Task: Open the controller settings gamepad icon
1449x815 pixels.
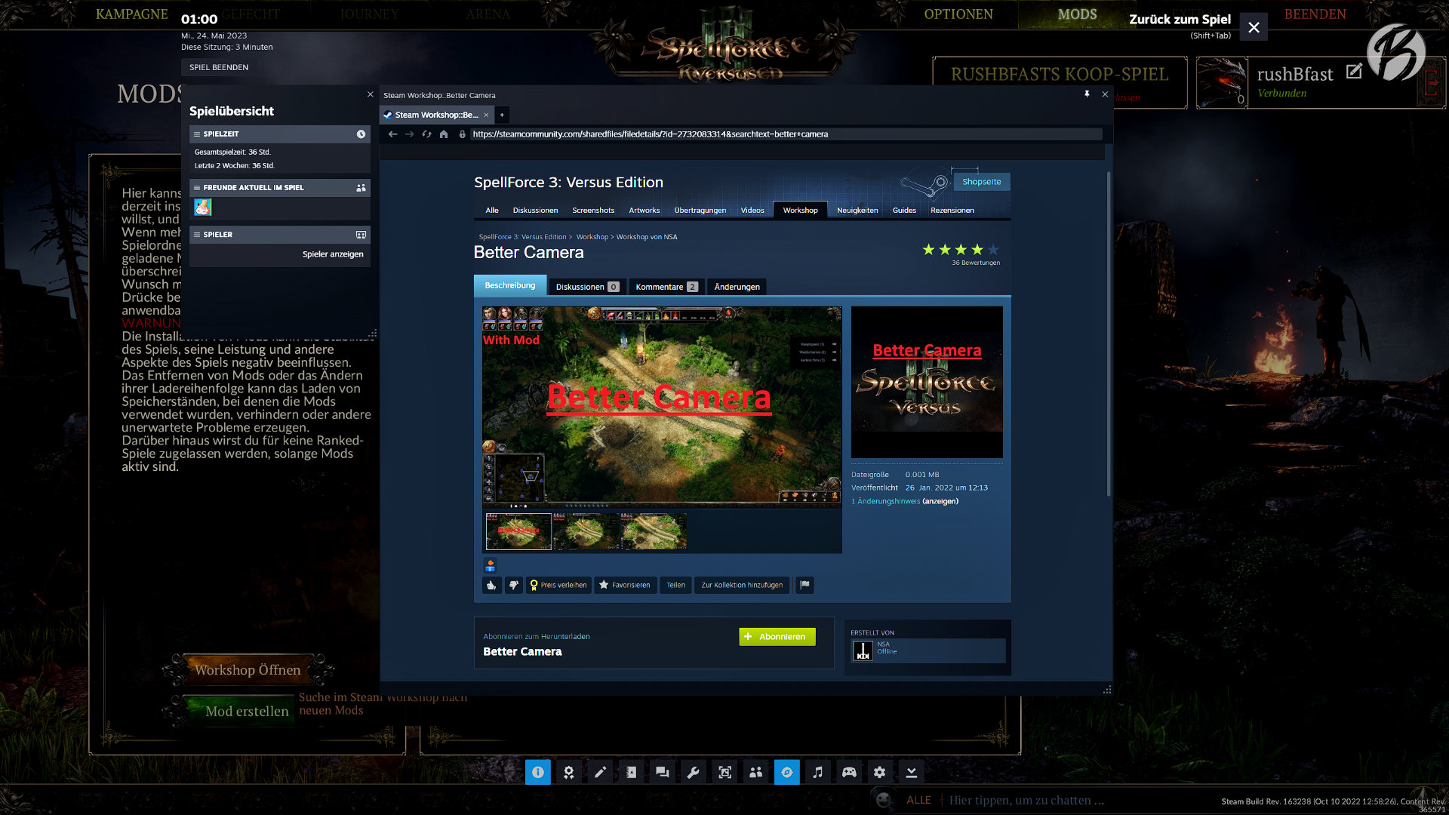Action: pos(848,772)
